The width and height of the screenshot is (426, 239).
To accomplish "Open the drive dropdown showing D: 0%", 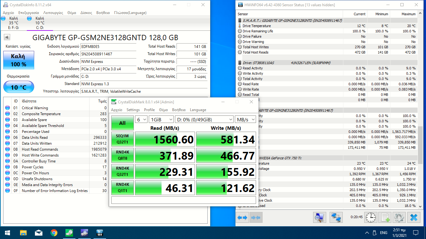I will point(204,119).
